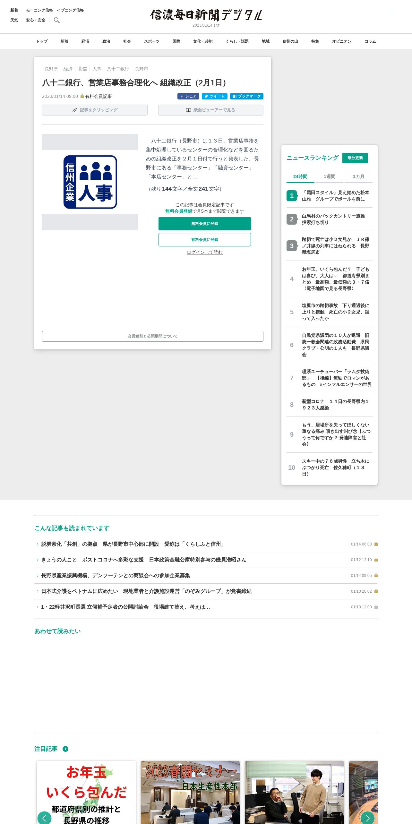Image resolution: width=412 pixels, height=824 pixels.
Task: Open くらし・話題 navigation item
Action: tap(237, 41)
